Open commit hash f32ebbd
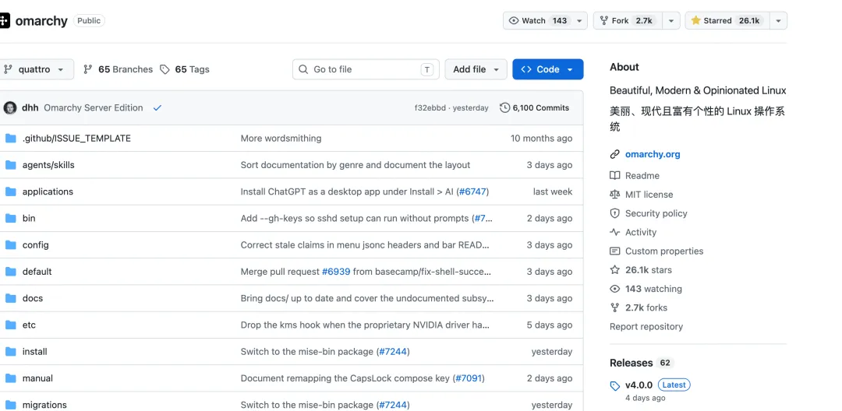This screenshot has width=842, height=411. (430, 107)
